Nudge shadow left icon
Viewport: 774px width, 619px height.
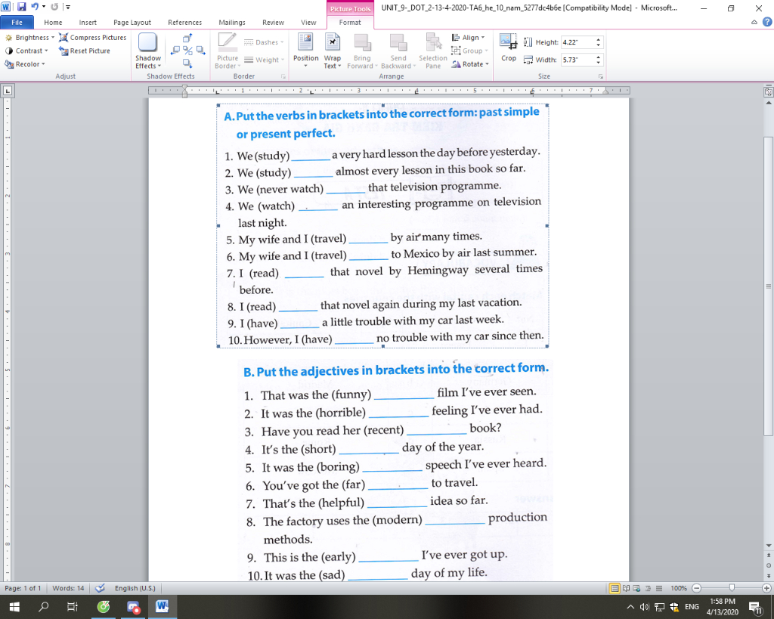[x=175, y=51]
